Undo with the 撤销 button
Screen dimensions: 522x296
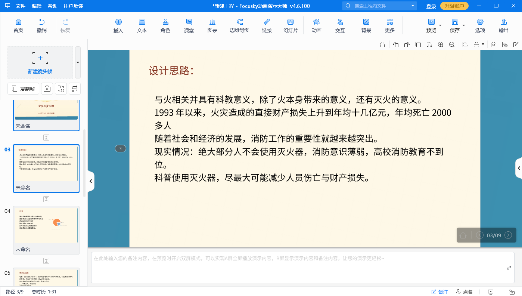[x=42, y=25]
